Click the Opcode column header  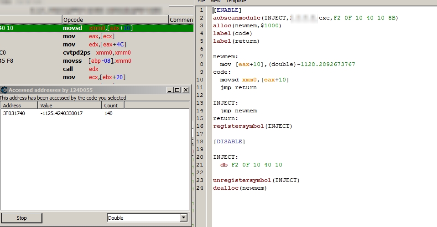(115, 20)
